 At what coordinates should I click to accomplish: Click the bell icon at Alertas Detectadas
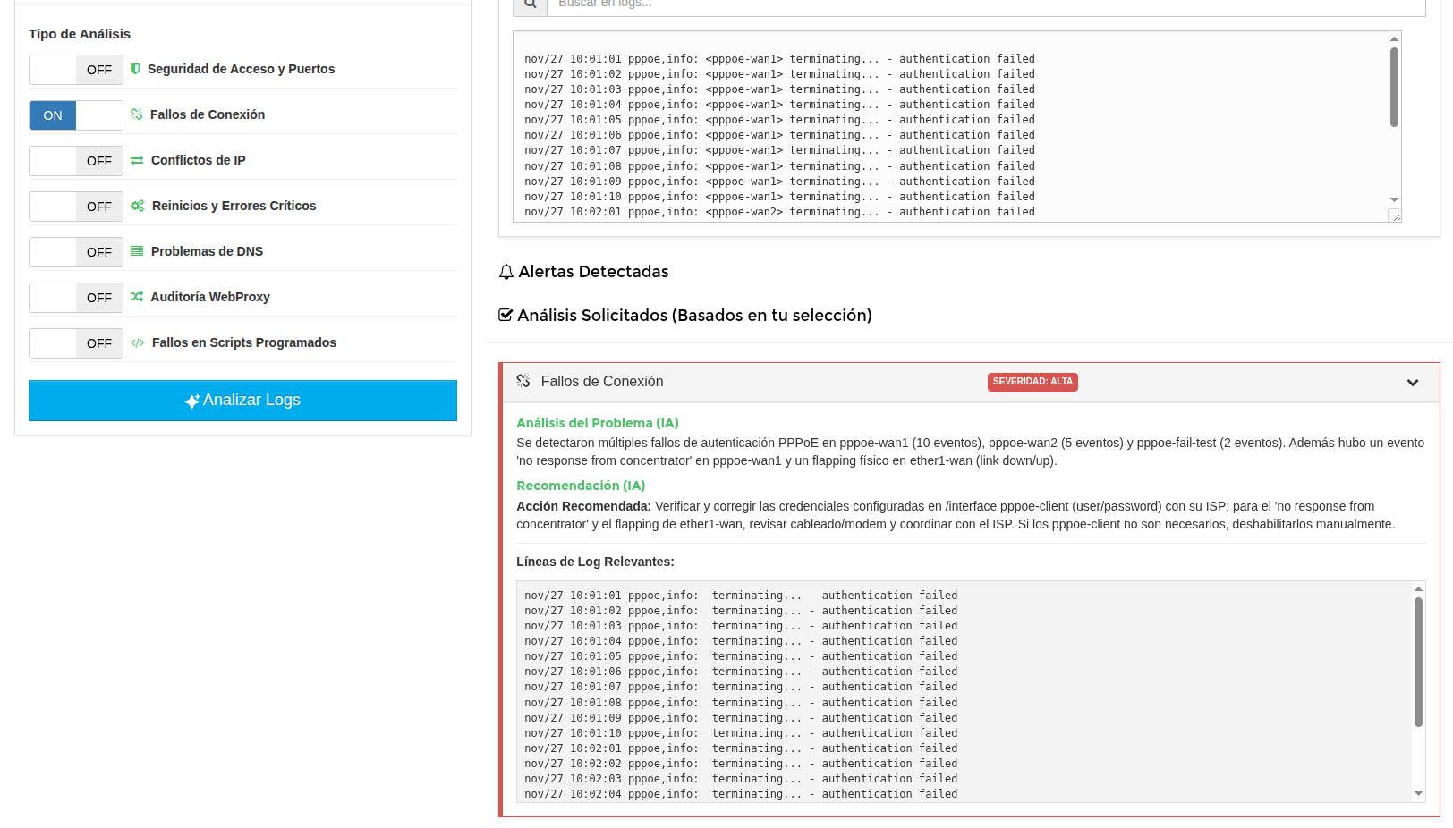click(506, 272)
